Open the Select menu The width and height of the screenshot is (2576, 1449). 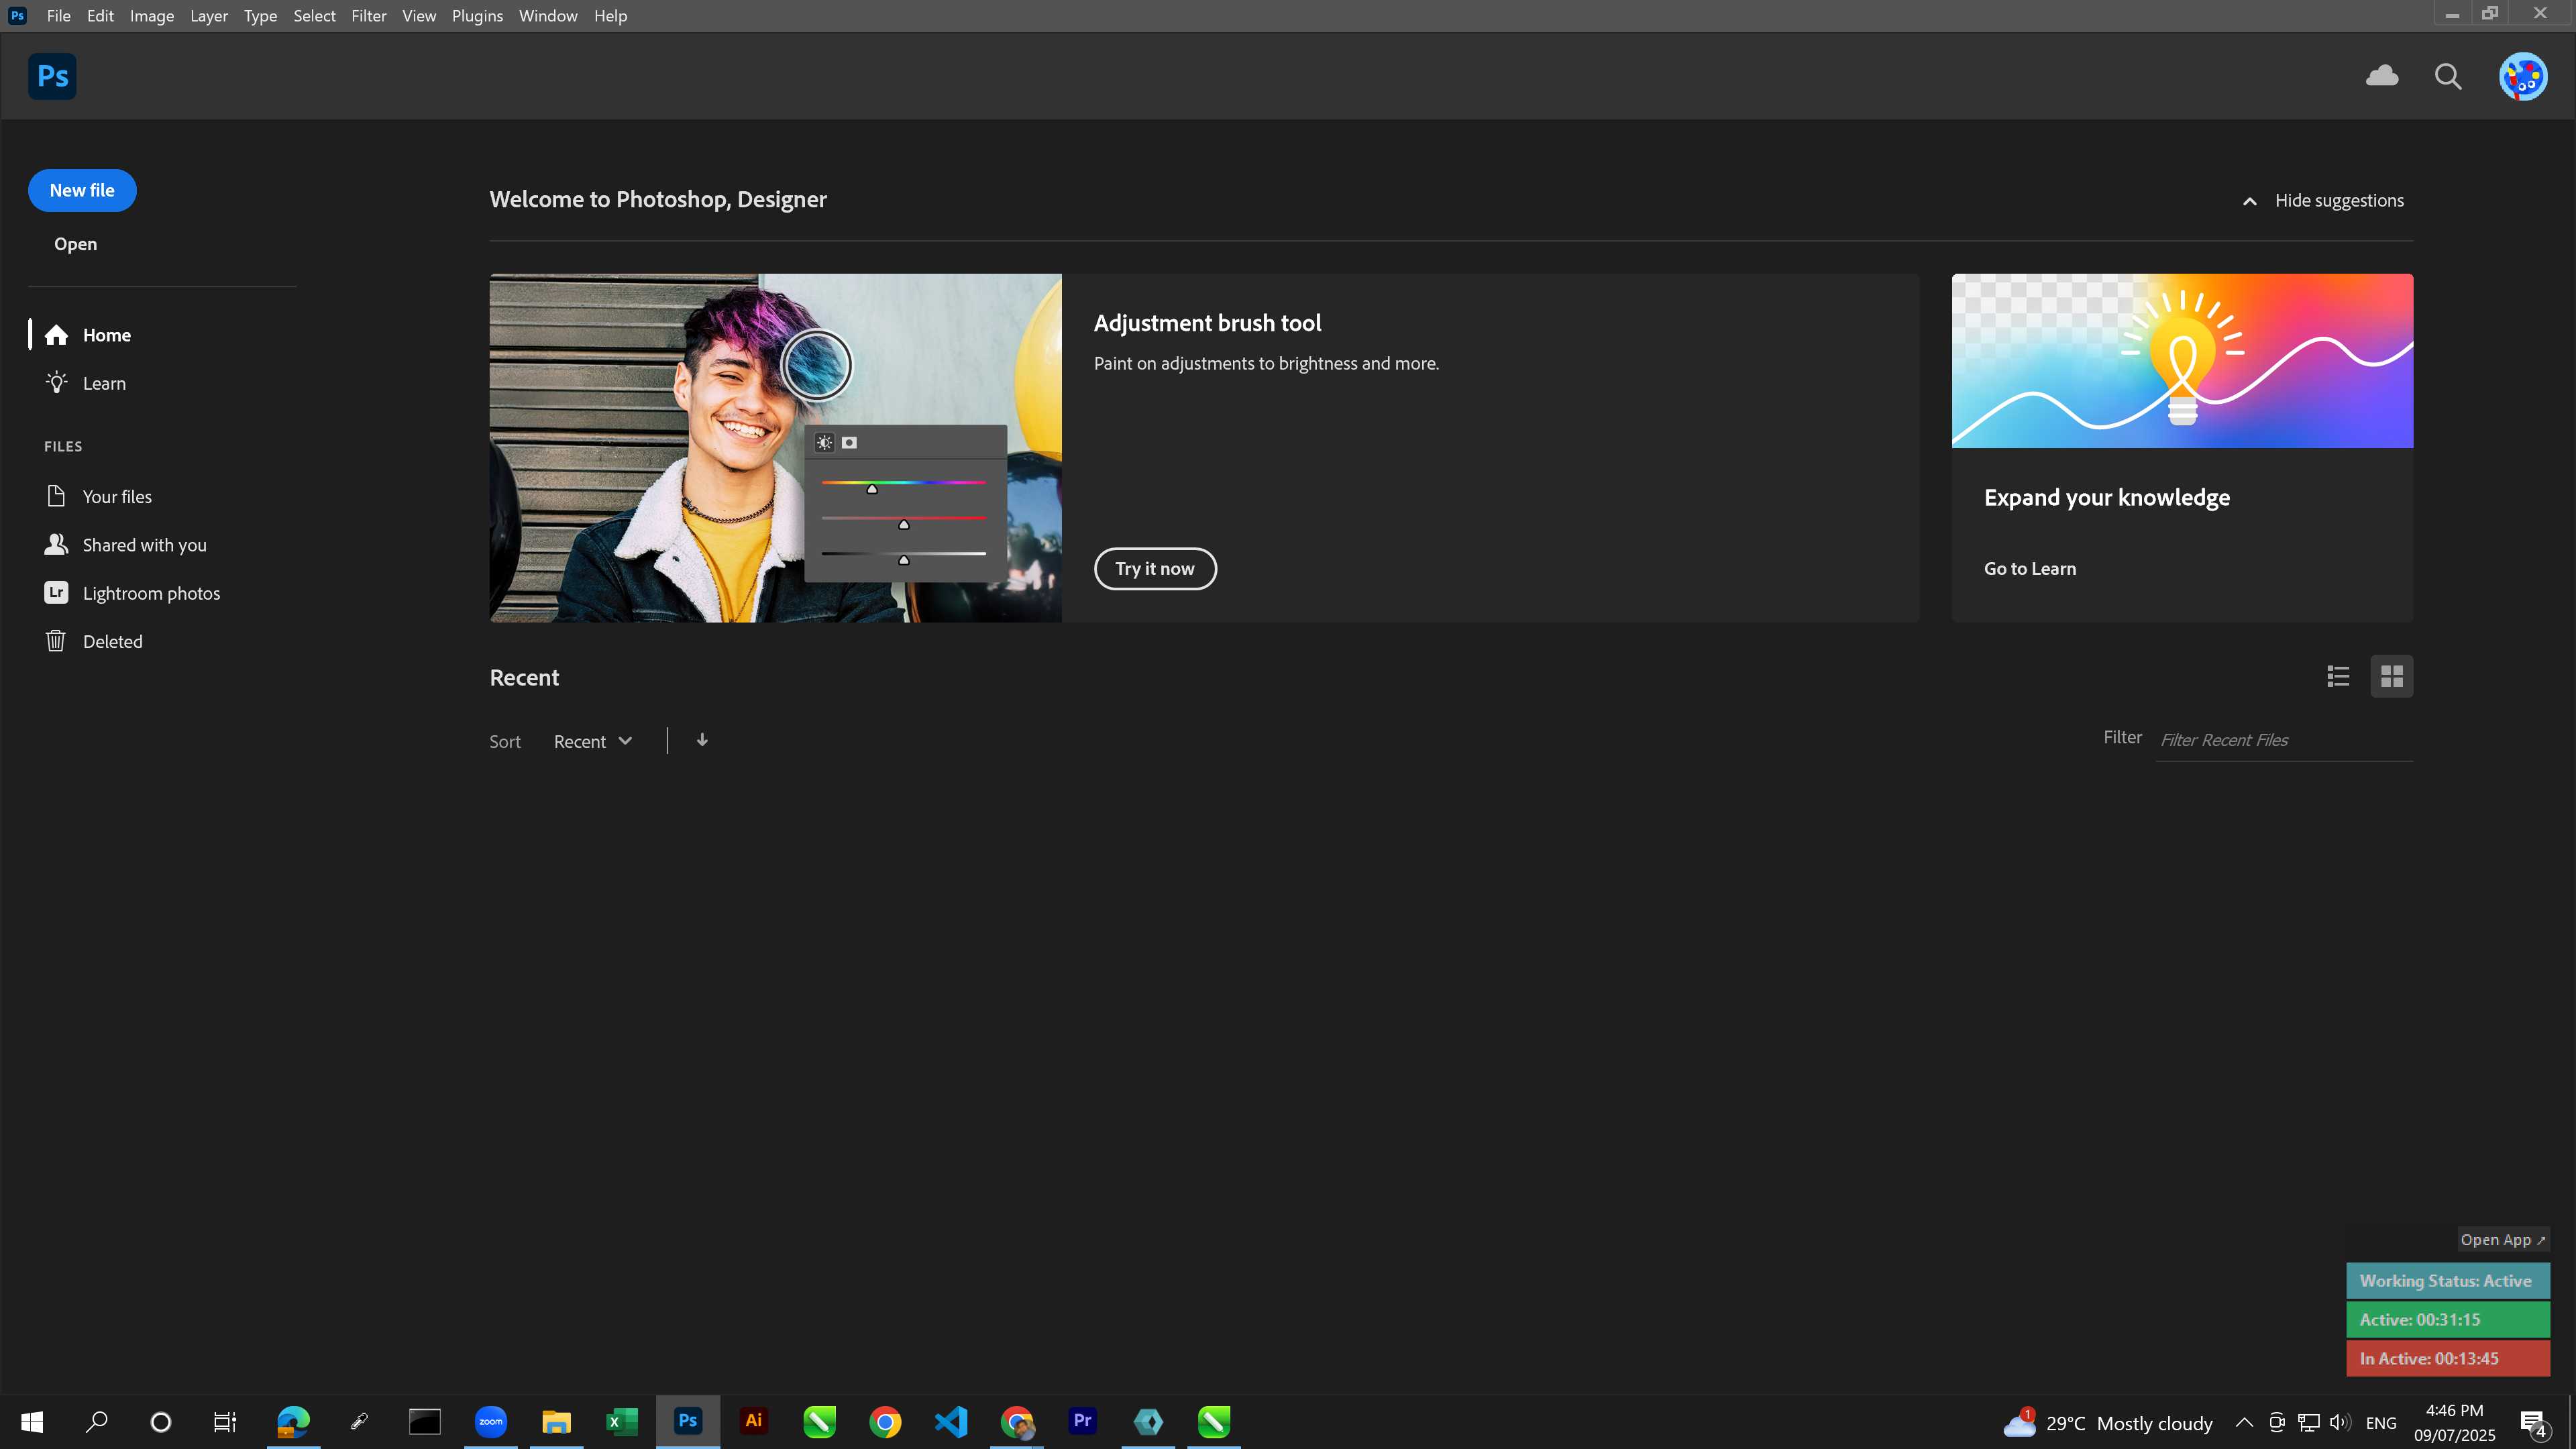(314, 16)
